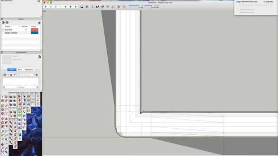Image resolution: width=278 pixels, height=156 pixels.
Task: Open the blue color swatch for SDS_hidden
Action: tap(35, 33)
